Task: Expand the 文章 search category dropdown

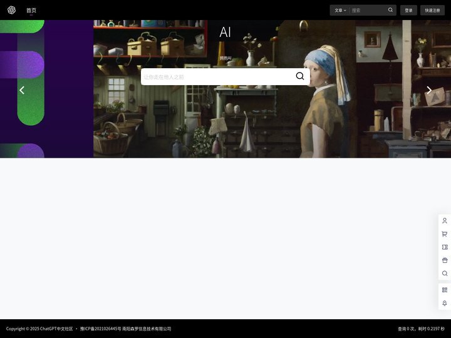Action: pos(340,11)
